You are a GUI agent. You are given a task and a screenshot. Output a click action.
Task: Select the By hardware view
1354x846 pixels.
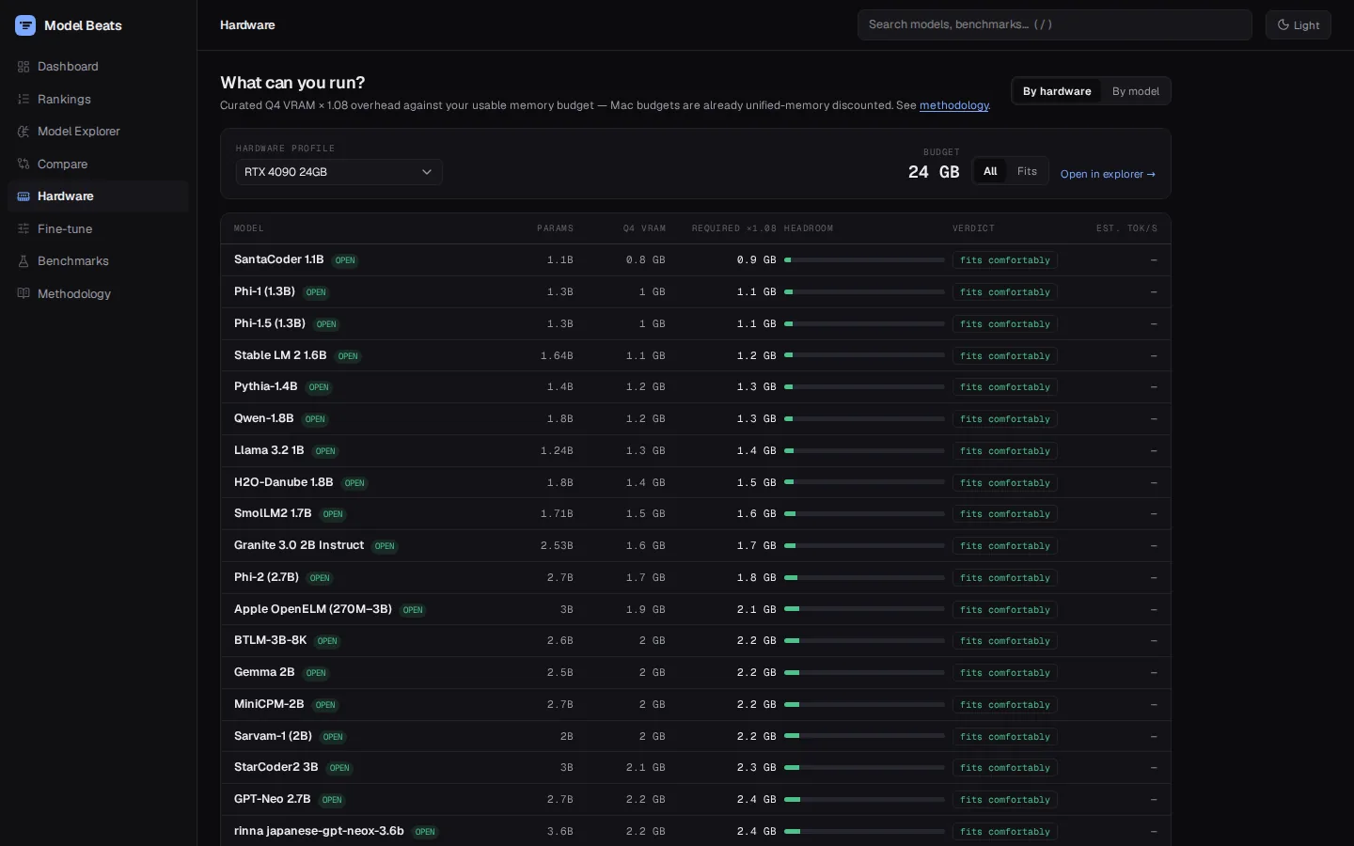click(1057, 91)
